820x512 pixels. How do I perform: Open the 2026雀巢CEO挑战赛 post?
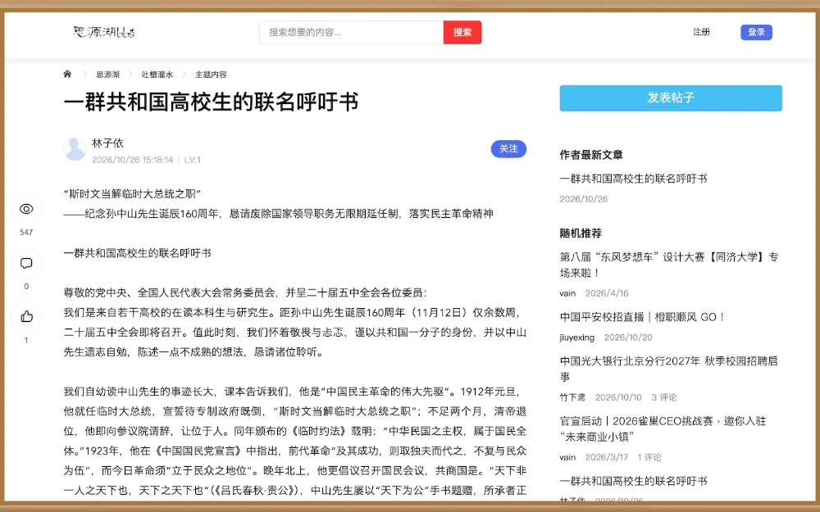click(663, 429)
